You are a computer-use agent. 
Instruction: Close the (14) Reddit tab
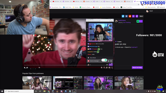[132, 2]
